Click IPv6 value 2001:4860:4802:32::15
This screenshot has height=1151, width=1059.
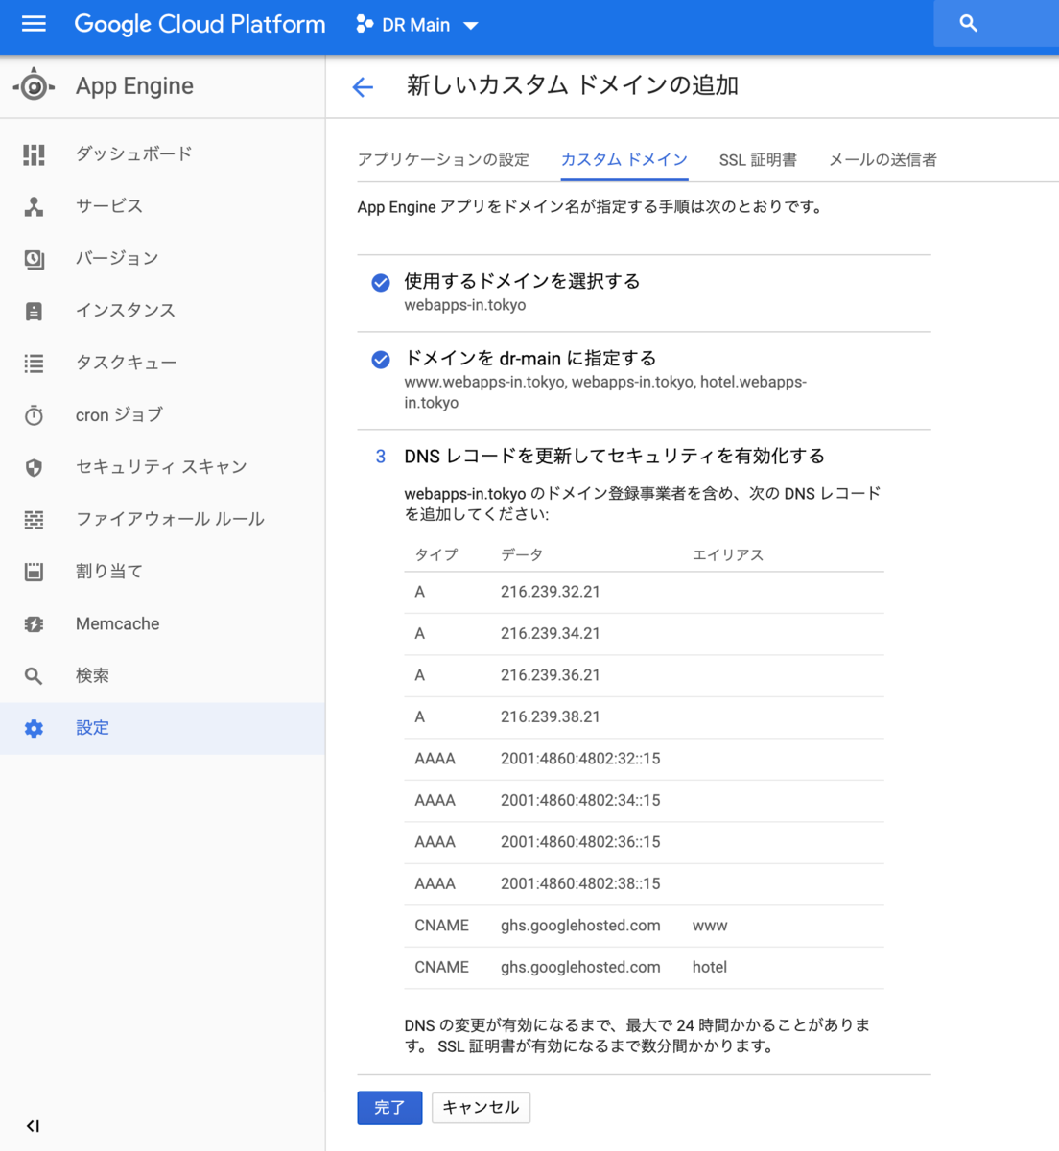(580, 759)
